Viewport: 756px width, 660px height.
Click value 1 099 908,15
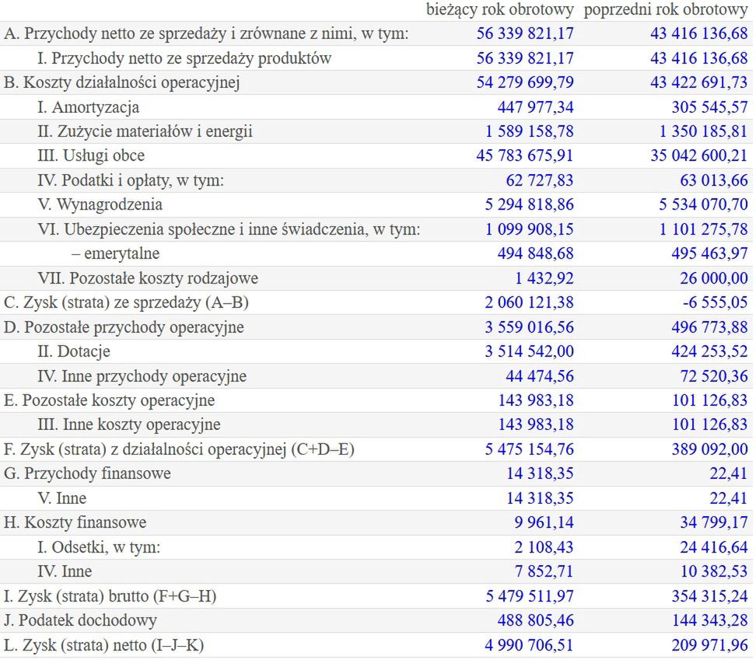click(x=530, y=229)
